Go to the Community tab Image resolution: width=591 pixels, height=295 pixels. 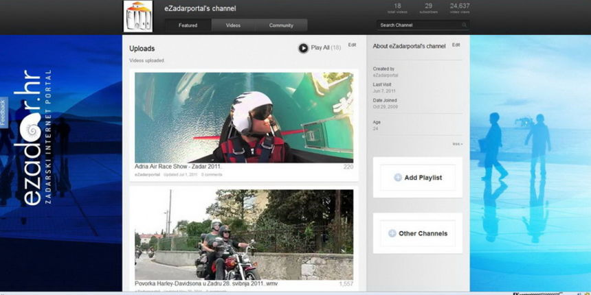pyautogui.click(x=281, y=25)
